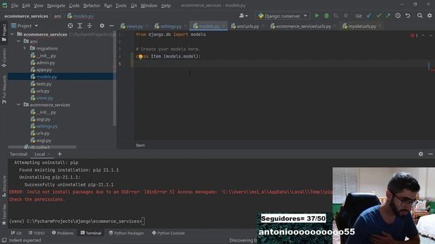Image resolution: width=435 pixels, height=244 pixels.
Task: Hide the Terminal panel
Action: pos(430,154)
